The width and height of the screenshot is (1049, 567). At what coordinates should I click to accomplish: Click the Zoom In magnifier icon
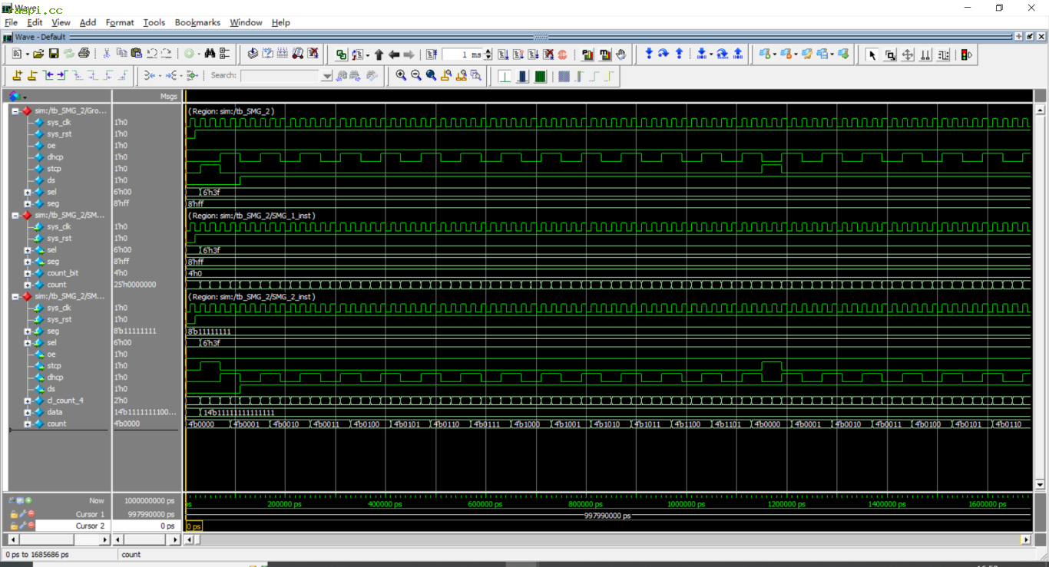(401, 75)
